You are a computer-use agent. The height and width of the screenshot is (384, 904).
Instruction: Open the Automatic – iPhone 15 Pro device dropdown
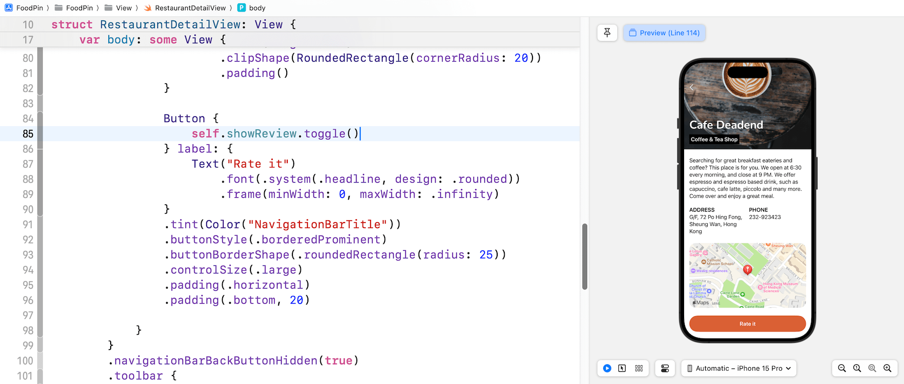pos(738,368)
